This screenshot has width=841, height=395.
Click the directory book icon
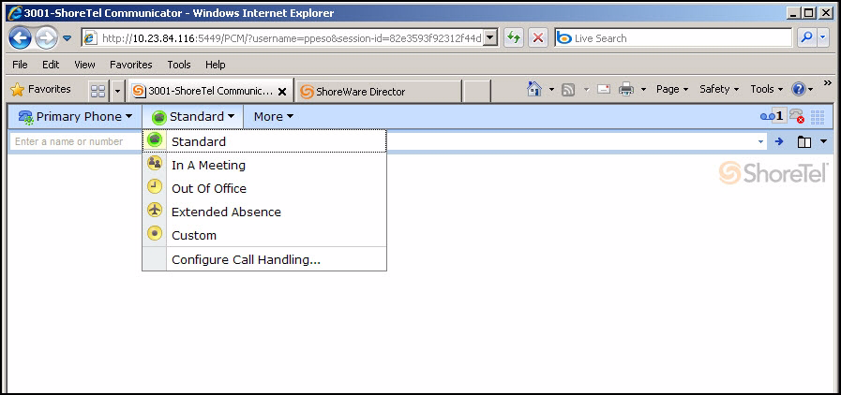click(x=804, y=142)
